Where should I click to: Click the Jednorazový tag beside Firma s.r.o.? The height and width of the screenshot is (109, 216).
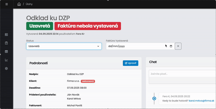click(x=88, y=81)
